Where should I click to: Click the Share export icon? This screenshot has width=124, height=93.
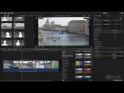[122, 13]
